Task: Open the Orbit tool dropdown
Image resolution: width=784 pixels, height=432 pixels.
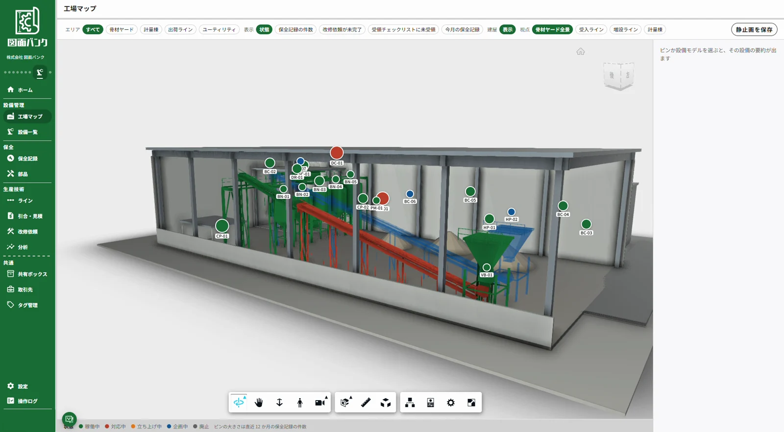Action: point(245,398)
